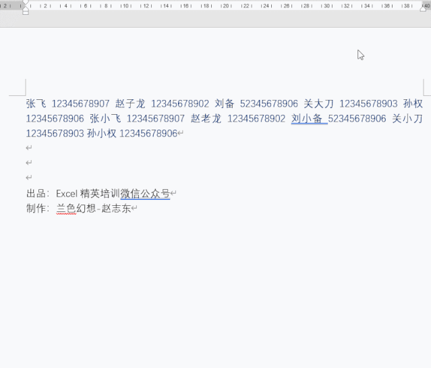Click the number 12345678906 after 孙小权
This screenshot has height=368, width=431.
pos(148,134)
